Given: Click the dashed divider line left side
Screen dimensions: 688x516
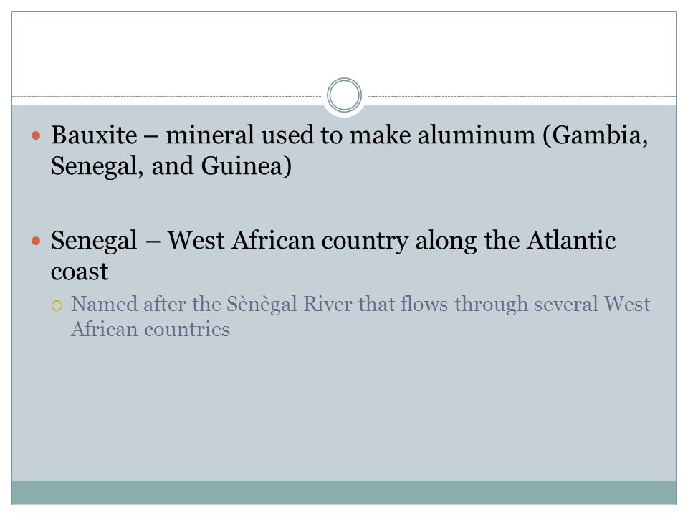Looking at the screenshot, I should click(x=167, y=96).
